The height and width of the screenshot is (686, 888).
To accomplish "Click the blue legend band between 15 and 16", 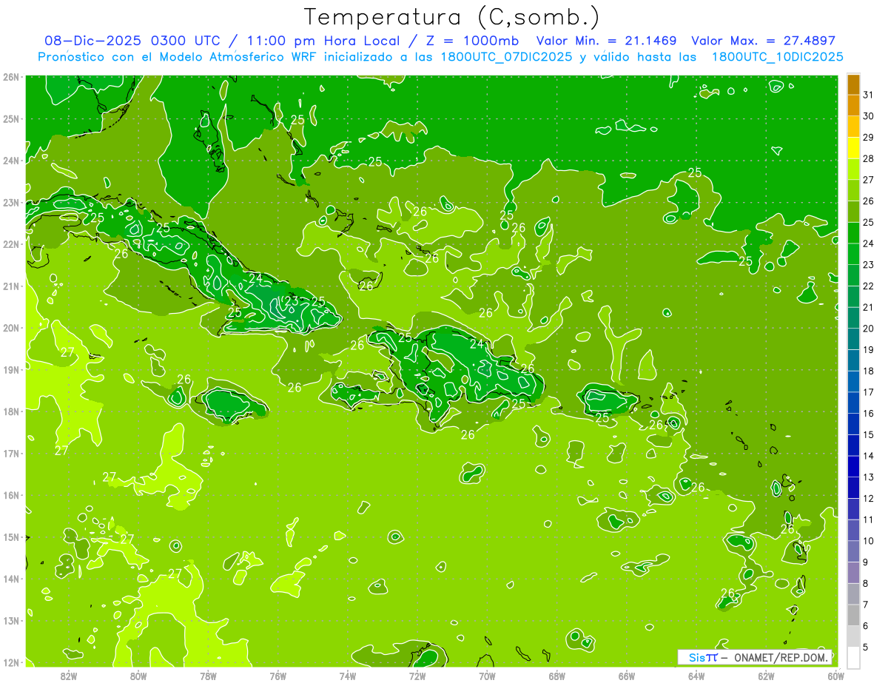I will coord(853,424).
